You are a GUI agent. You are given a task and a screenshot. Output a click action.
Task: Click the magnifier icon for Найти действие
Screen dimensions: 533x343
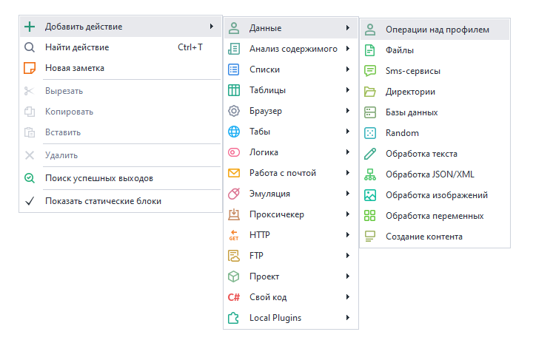click(x=30, y=47)
